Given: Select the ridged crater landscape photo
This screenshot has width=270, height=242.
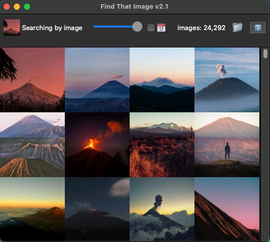Looking at the screenshot, I should (x=32, y=144).
